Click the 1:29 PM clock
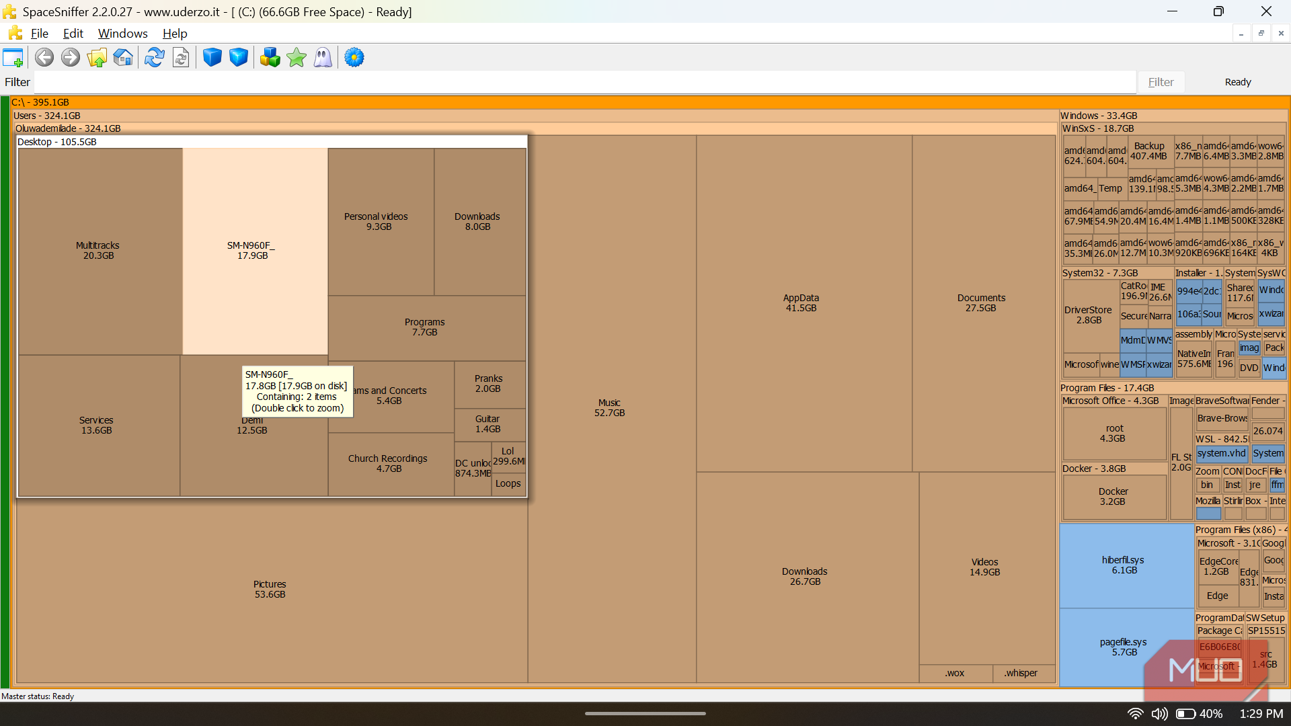1291x726 pixels. (1261, 714)
